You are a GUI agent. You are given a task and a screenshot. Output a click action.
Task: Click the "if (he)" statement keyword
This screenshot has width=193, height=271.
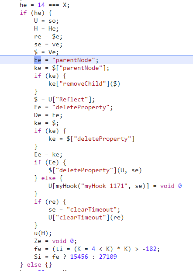(x=23, y=13)
